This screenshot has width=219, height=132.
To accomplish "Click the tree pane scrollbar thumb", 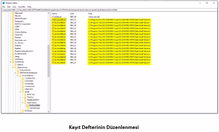I will (x=48, y=61).
